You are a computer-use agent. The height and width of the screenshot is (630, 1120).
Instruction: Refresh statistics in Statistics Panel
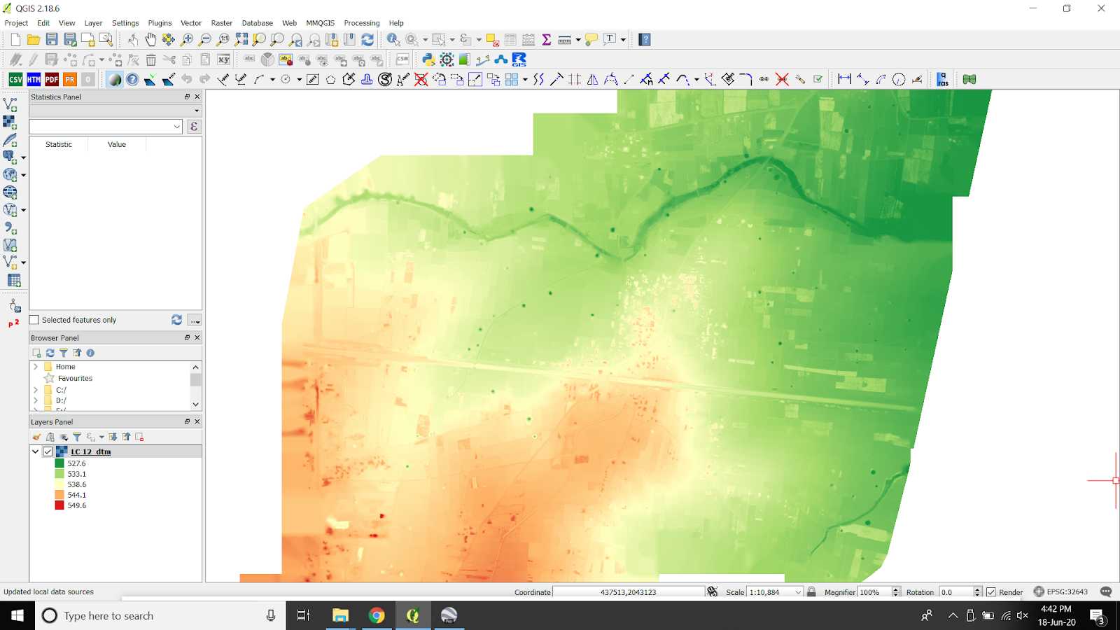pos(177,320)
